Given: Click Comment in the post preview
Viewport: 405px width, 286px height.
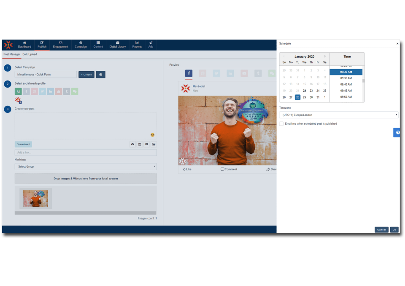Looking at the screenshot, I should point(229,169).
